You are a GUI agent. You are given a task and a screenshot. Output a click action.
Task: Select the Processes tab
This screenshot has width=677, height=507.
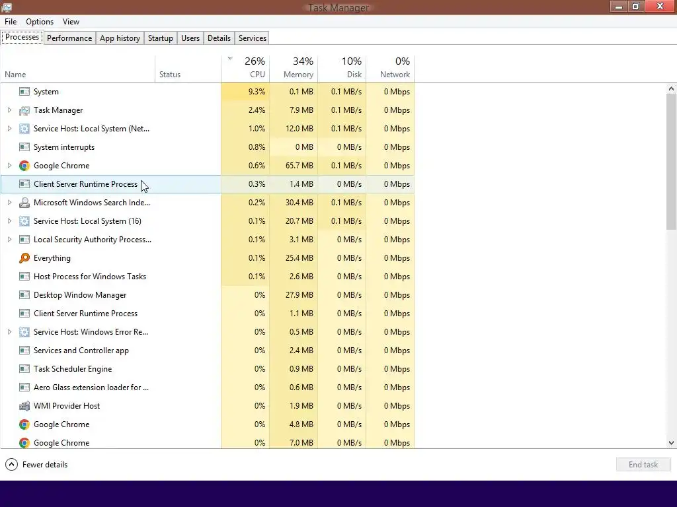22,37
